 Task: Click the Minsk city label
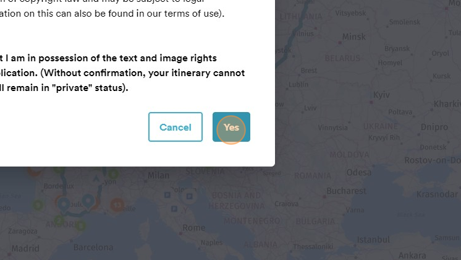[354, 37]
